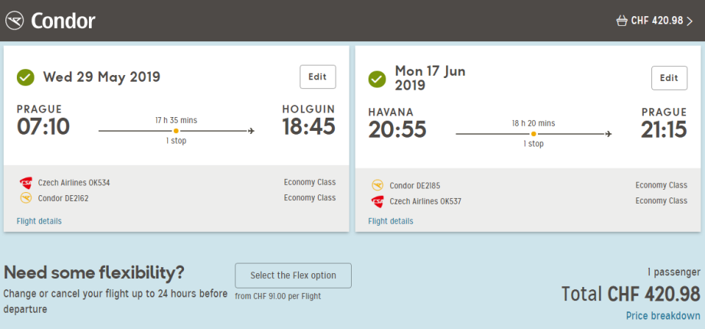The image size is (705, 329).
Task: Click Condor logo next to DE2162
Action: point(26,198)
